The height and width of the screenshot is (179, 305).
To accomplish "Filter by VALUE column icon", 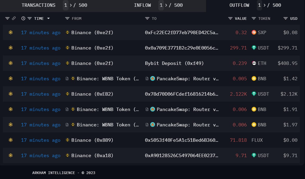I will point(230,18).
